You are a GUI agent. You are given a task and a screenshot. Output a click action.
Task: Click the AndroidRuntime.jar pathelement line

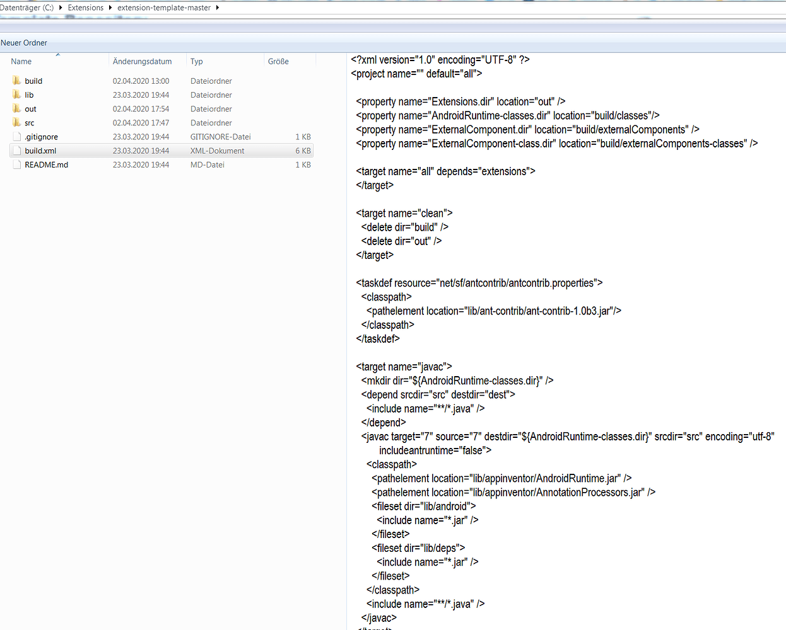point(502,478)
